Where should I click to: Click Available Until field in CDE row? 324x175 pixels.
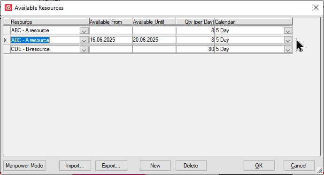point(154,49)
